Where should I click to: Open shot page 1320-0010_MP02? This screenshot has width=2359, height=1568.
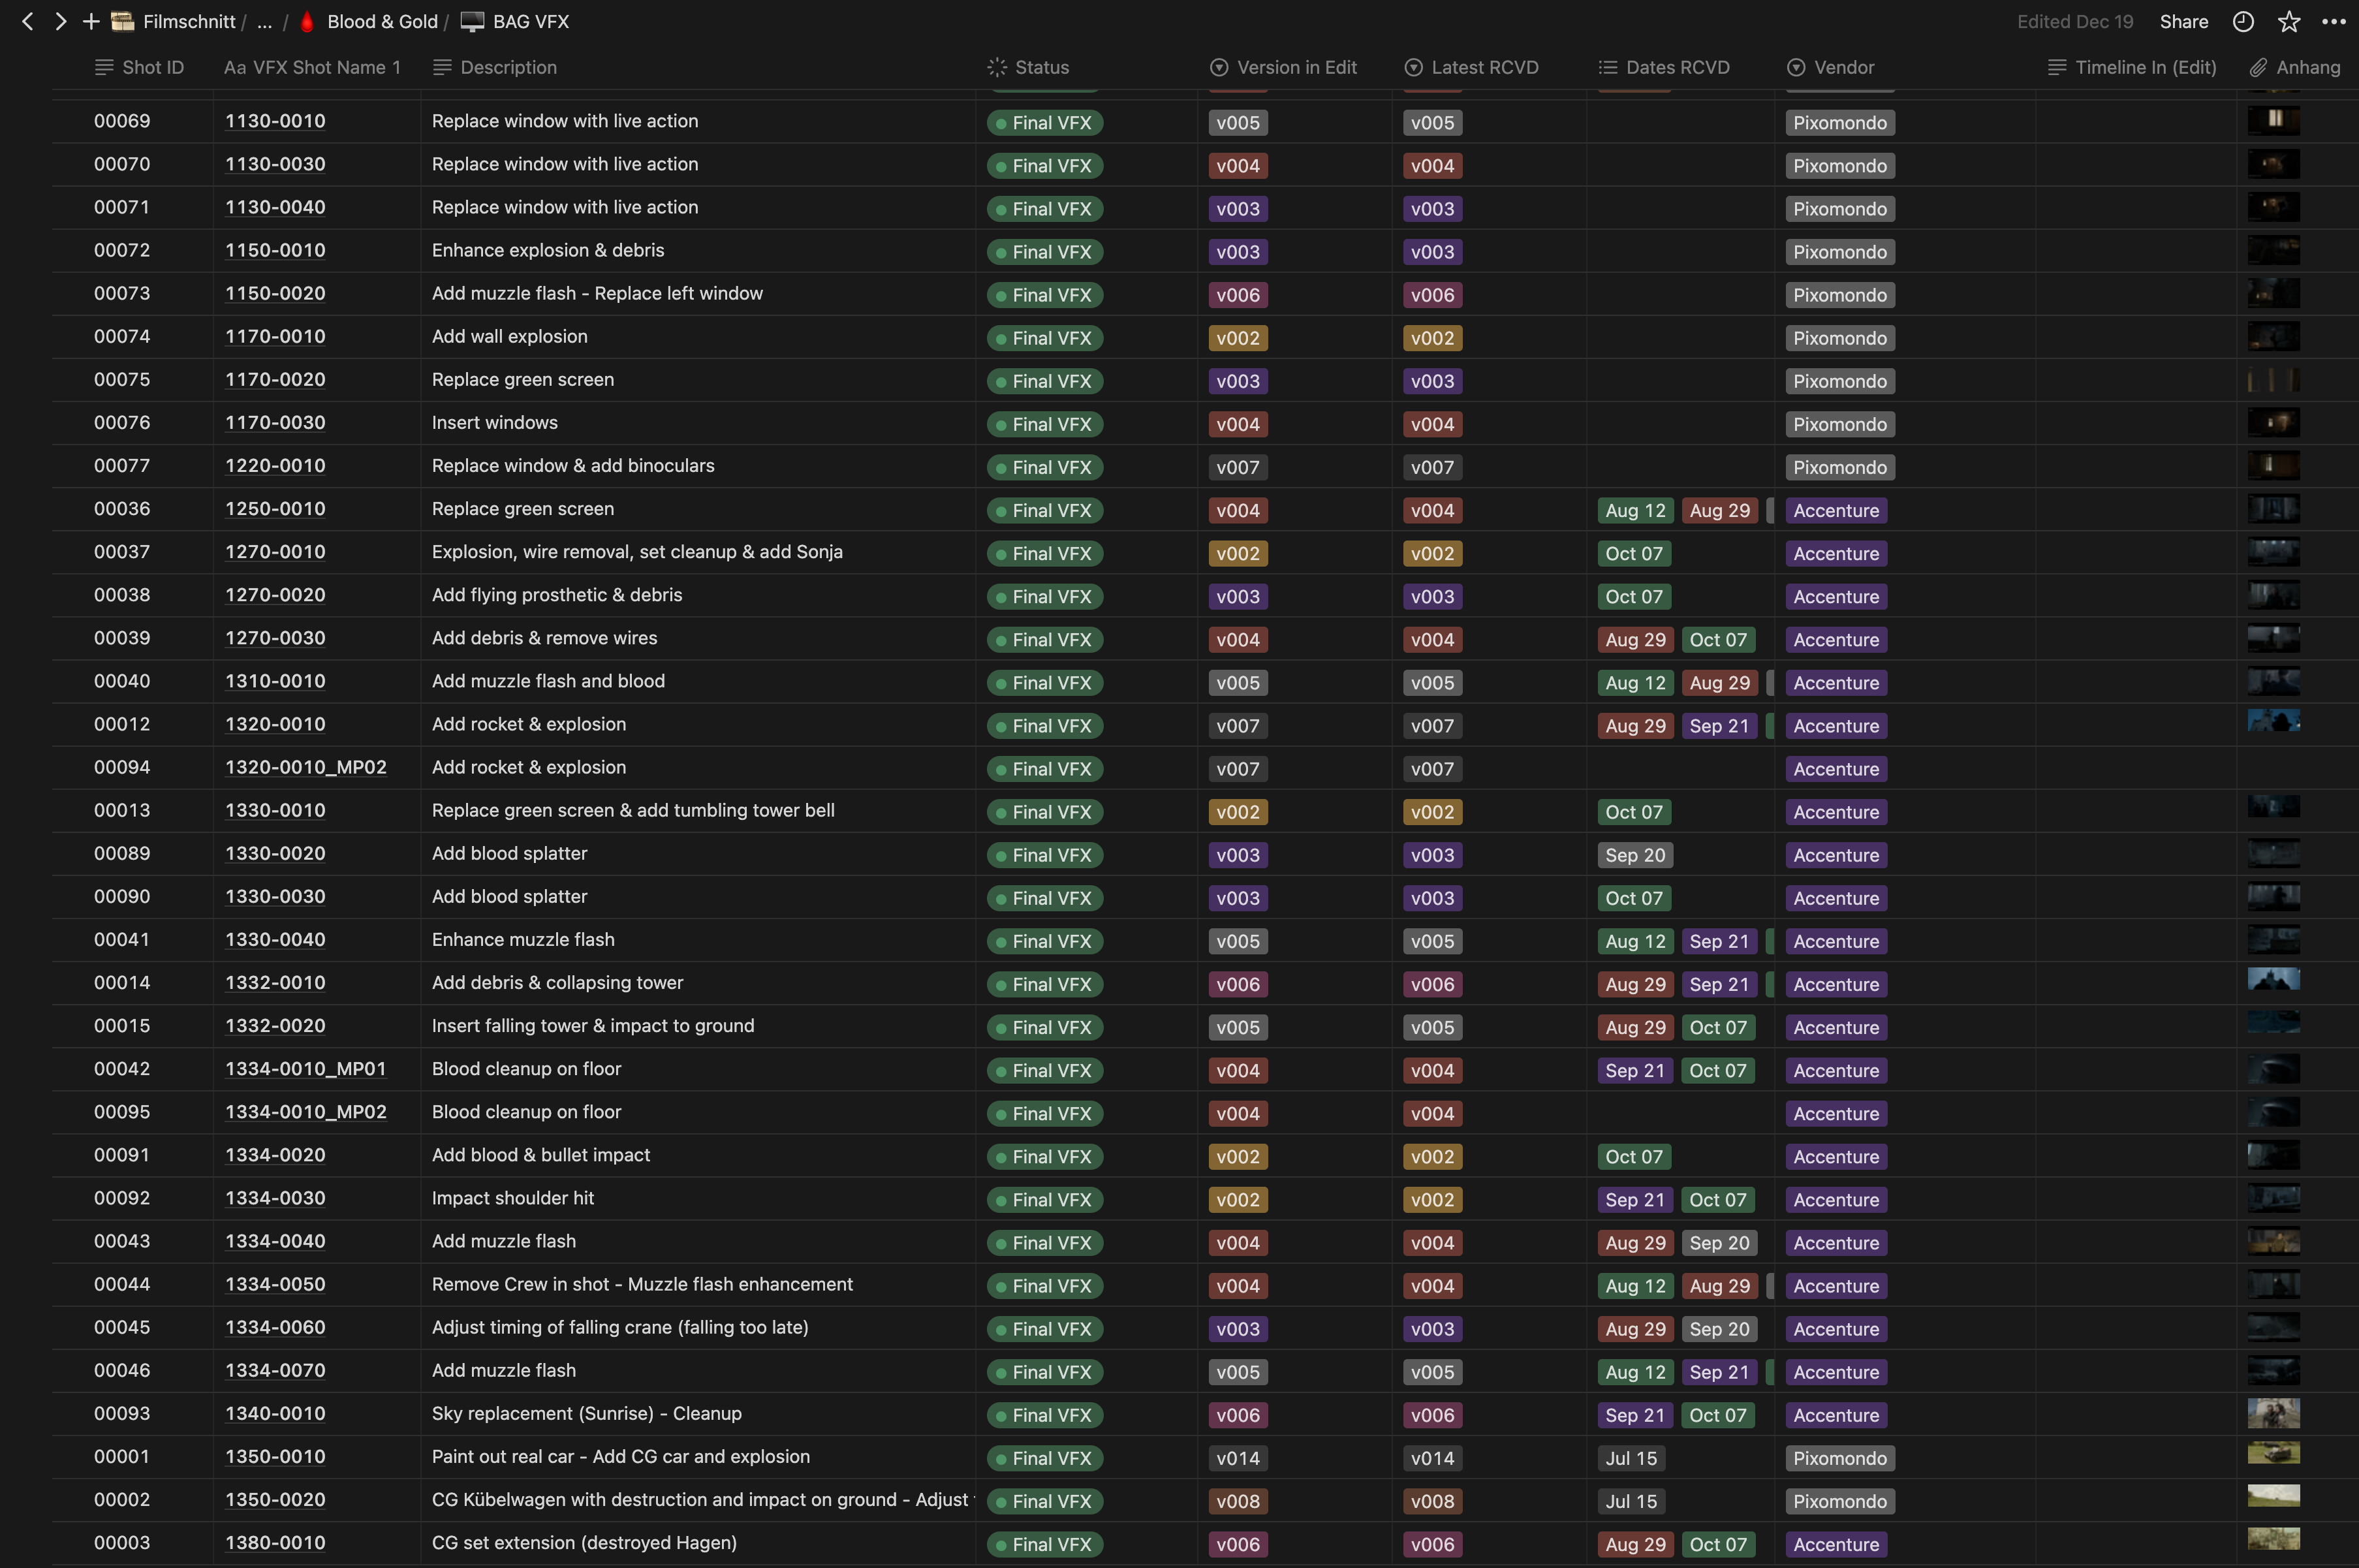305,767
